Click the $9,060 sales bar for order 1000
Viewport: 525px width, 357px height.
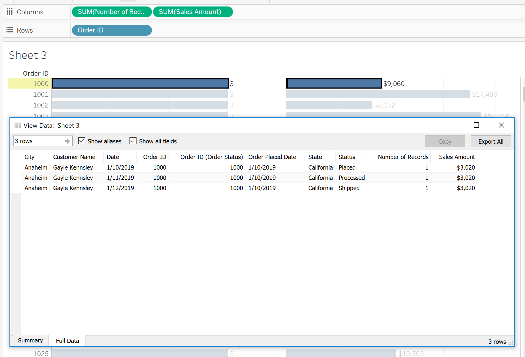[334, 83]
